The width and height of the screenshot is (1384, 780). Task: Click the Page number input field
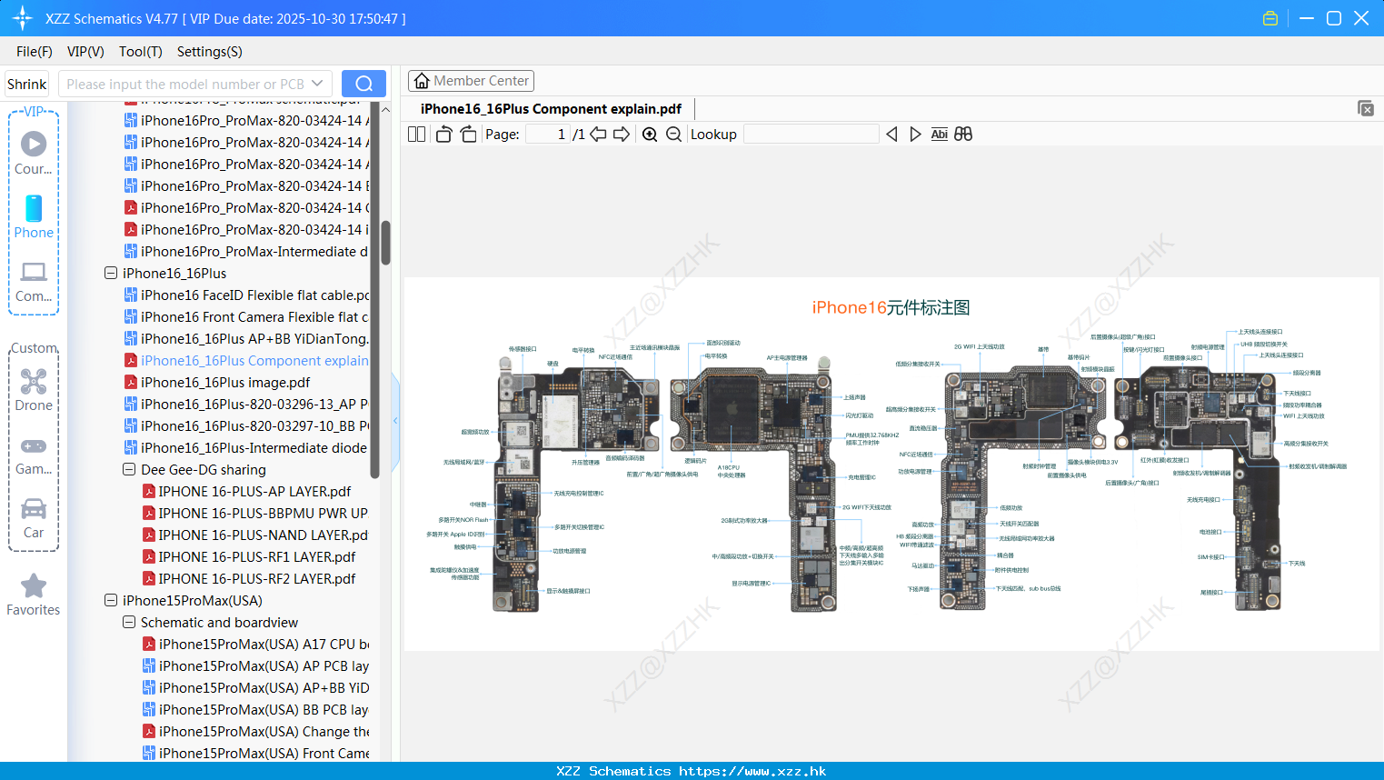click(x=547, y=135)
